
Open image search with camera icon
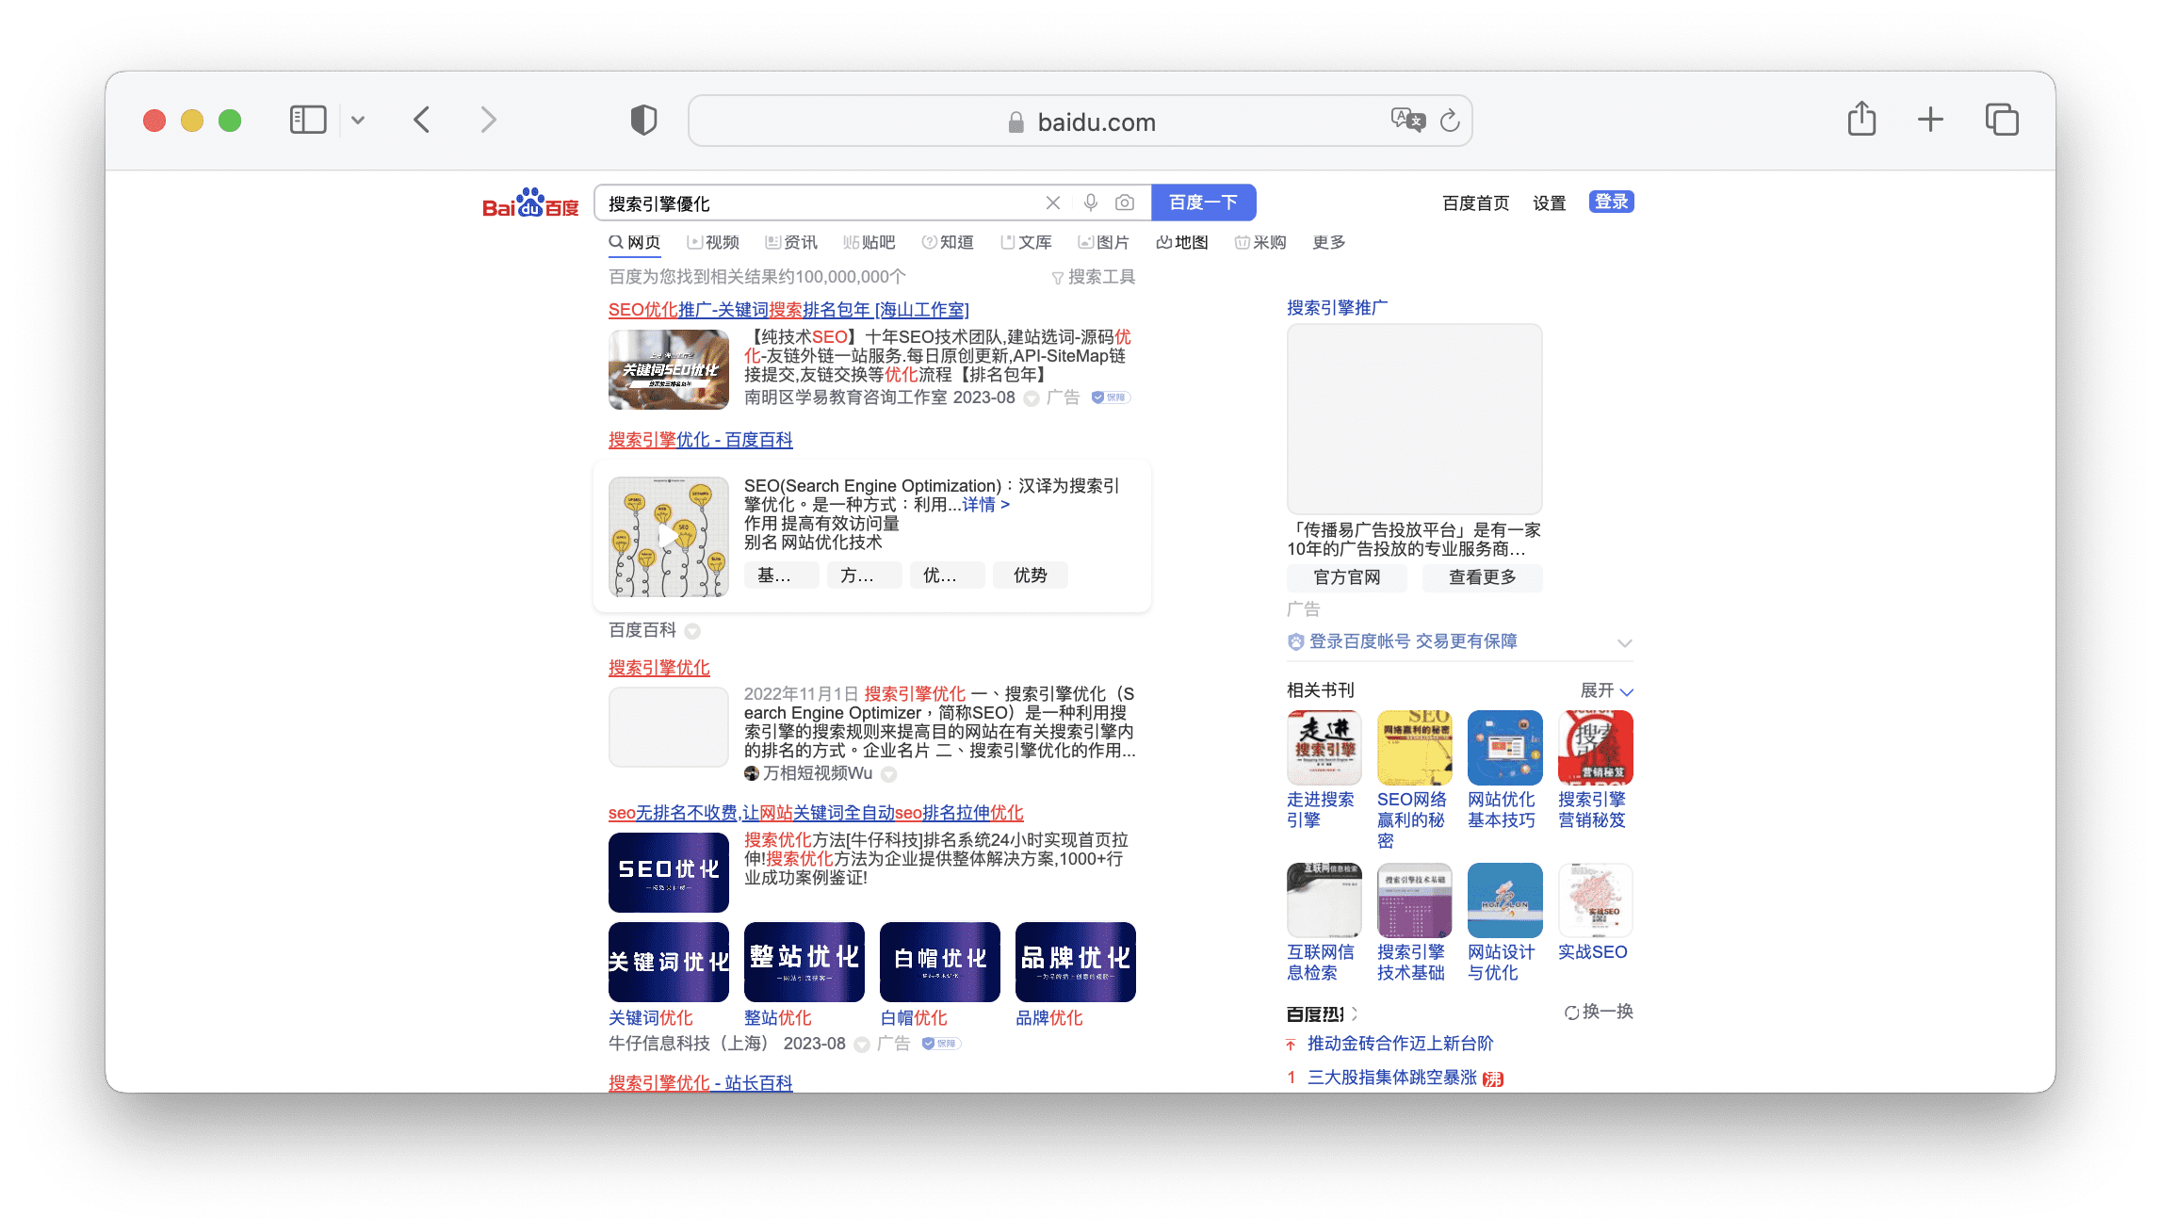pos(1125,203)
